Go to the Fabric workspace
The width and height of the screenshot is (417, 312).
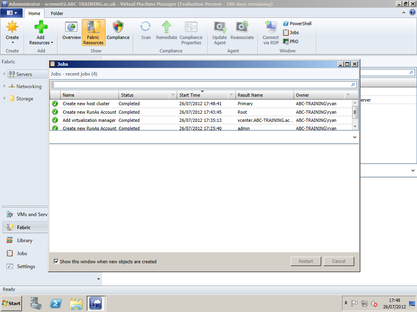[26, 227]
